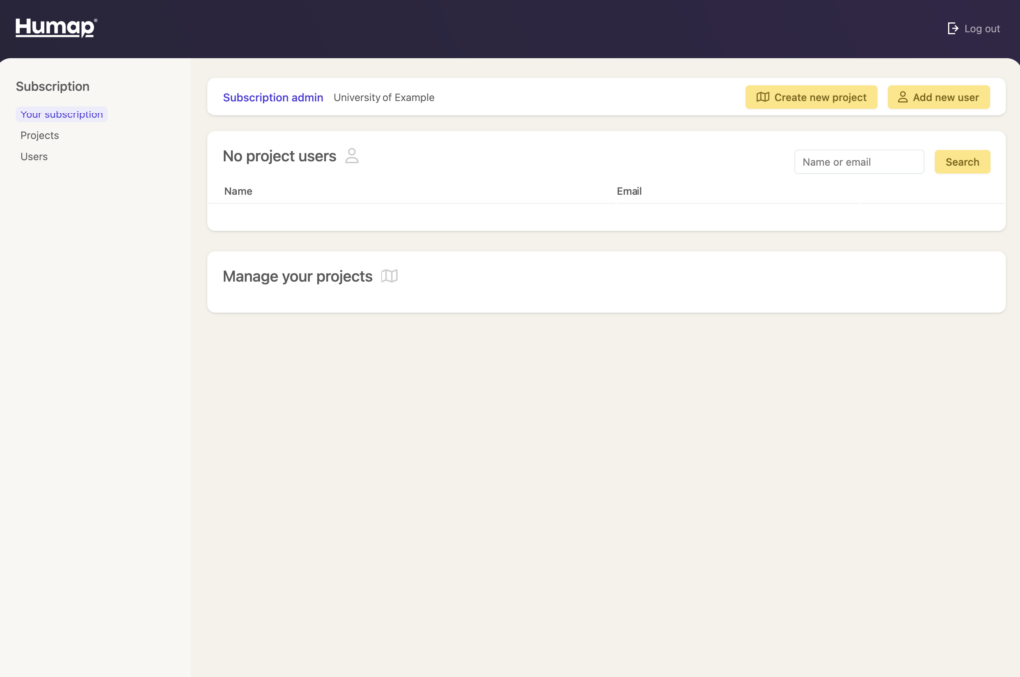
Task: Click the Log out text link
Action: tap(982, 29)
